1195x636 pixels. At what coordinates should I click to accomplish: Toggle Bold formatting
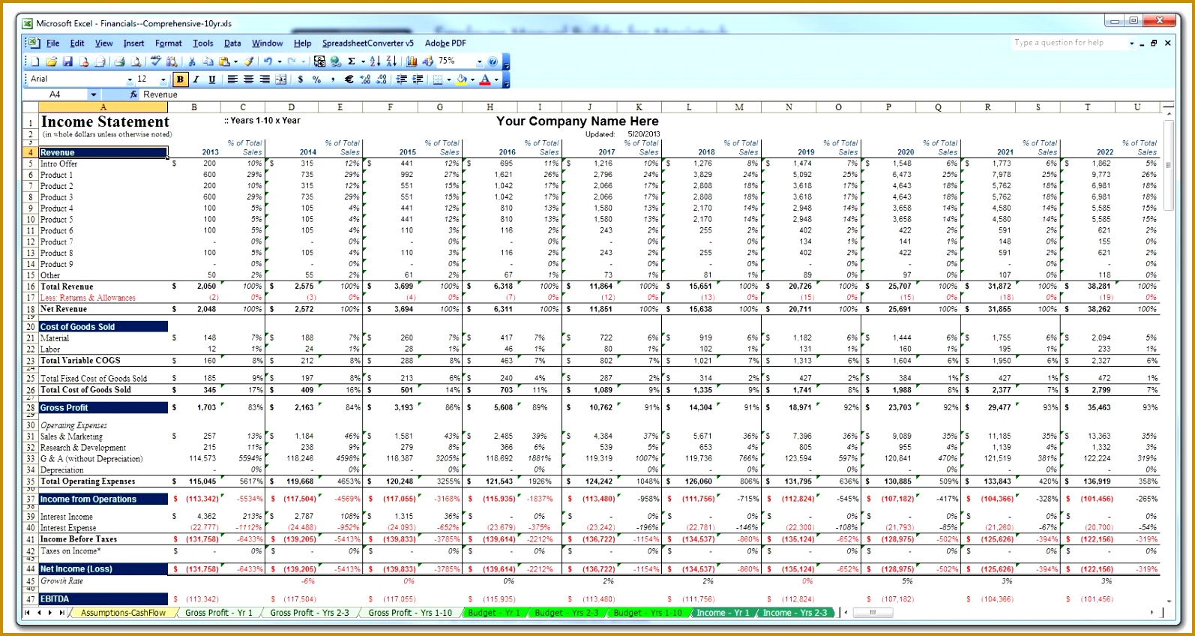[x=180, y=79]
